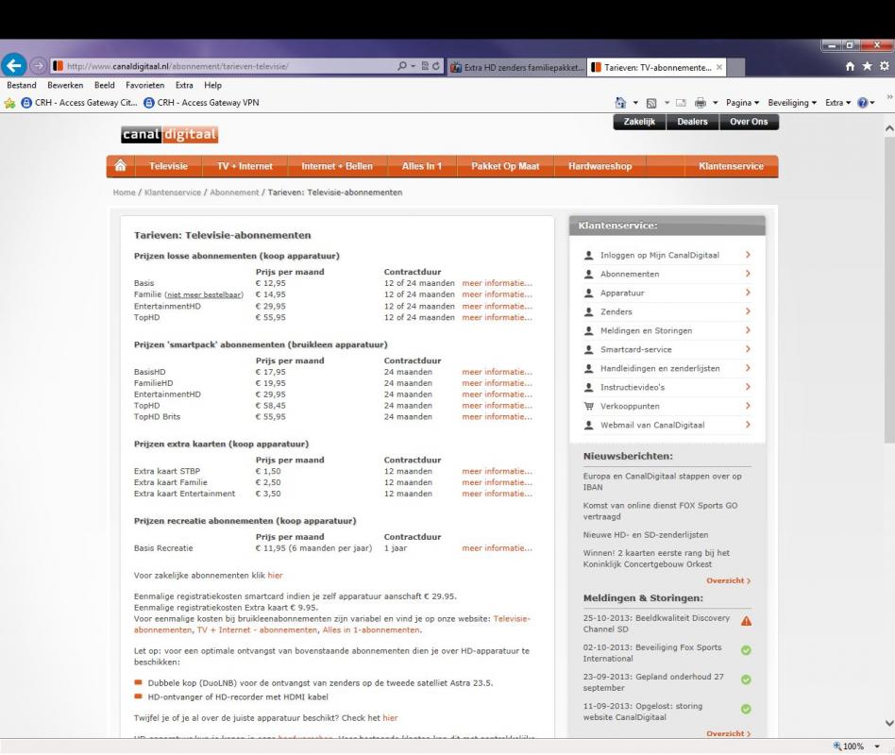The height and width of the screenshot is (755, 895).
Task: Click the warning triangle next to Discovery Channel
Action: 746,621
